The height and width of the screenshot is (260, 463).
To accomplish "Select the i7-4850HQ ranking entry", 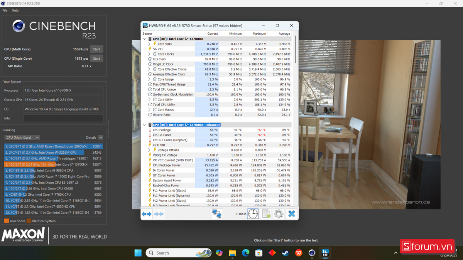I will 54,206.
